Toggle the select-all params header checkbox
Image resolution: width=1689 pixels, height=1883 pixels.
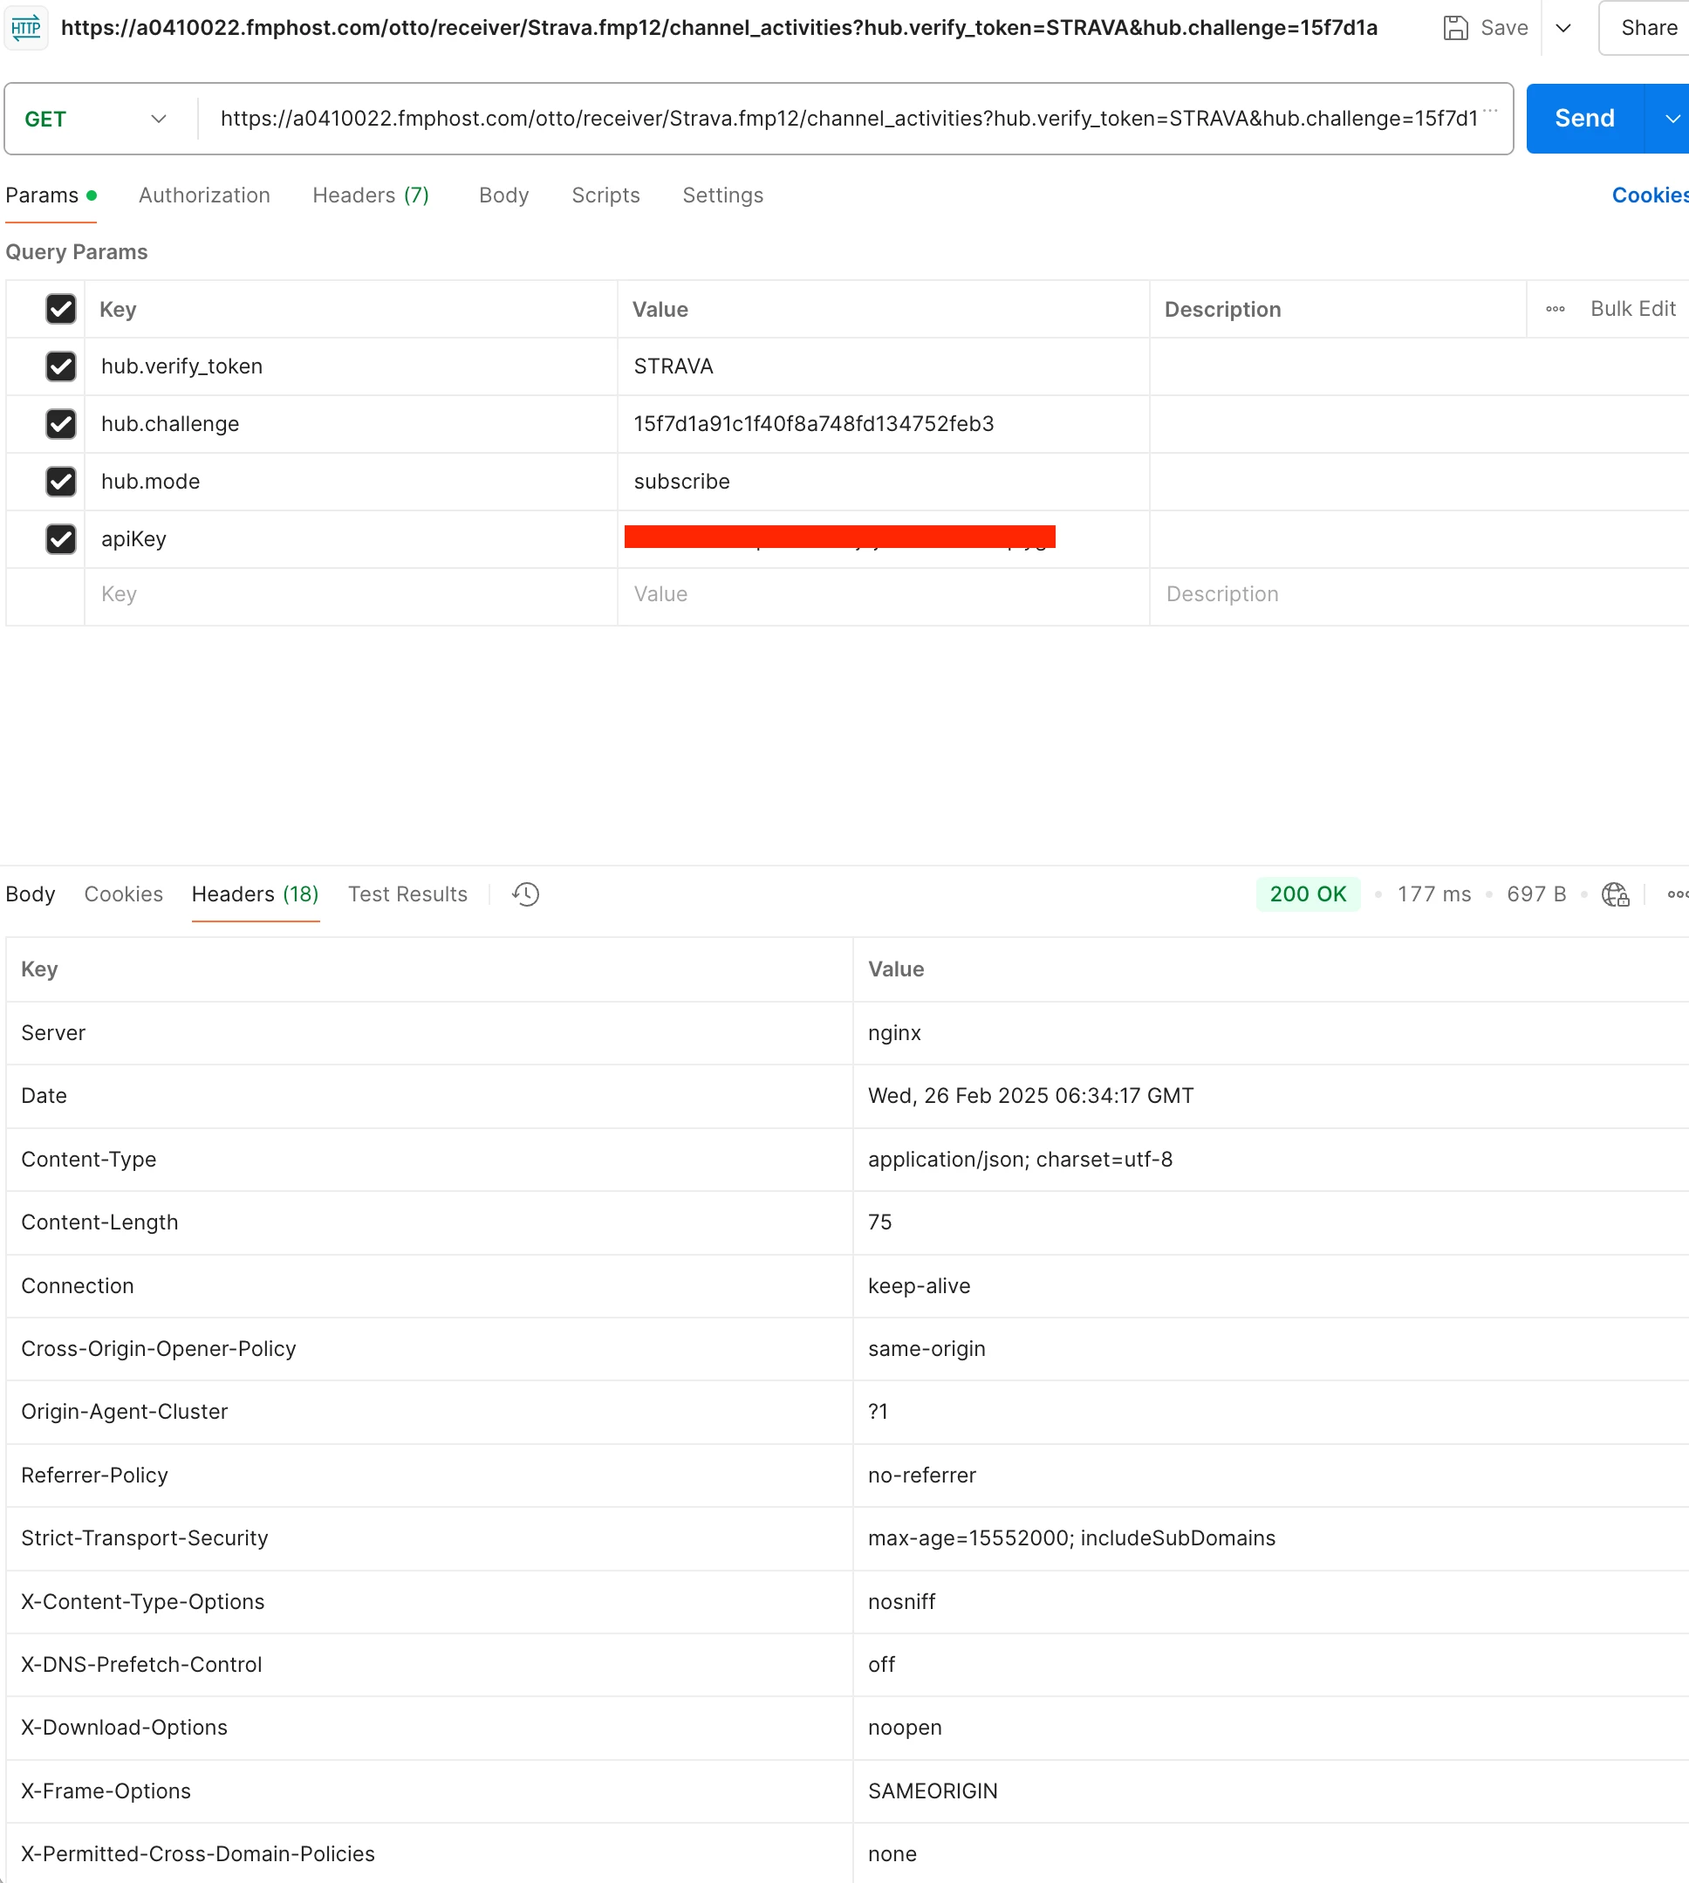(x=61, y=309)
